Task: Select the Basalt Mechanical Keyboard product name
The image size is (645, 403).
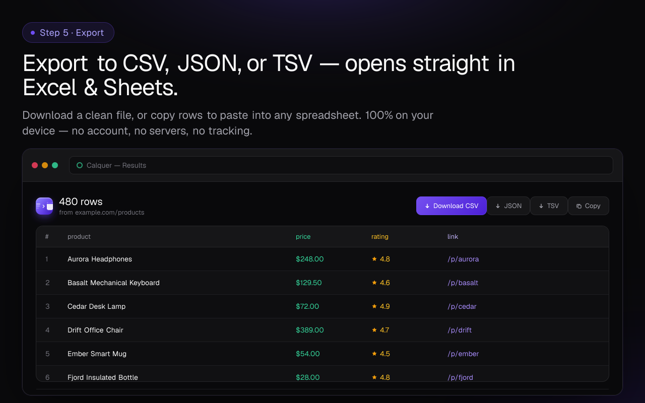Action: coord(113,283)
